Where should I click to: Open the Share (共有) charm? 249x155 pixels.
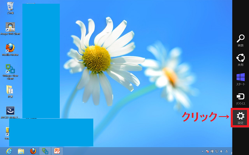coord(240,60)
